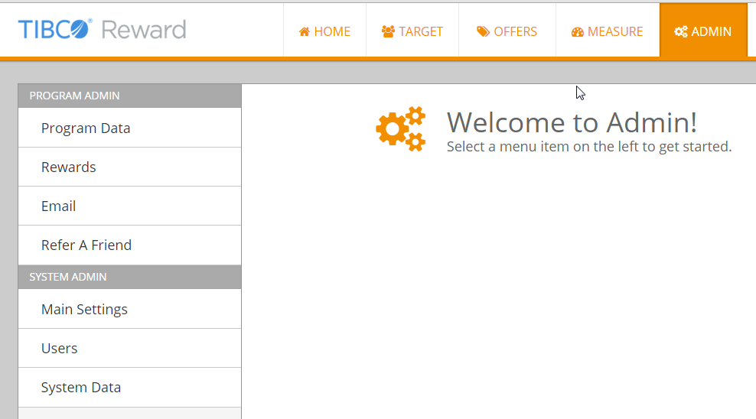Screen dimensions: 756x419
Task: Click the large orange gears welcome icon
Action: click(401, 129)
